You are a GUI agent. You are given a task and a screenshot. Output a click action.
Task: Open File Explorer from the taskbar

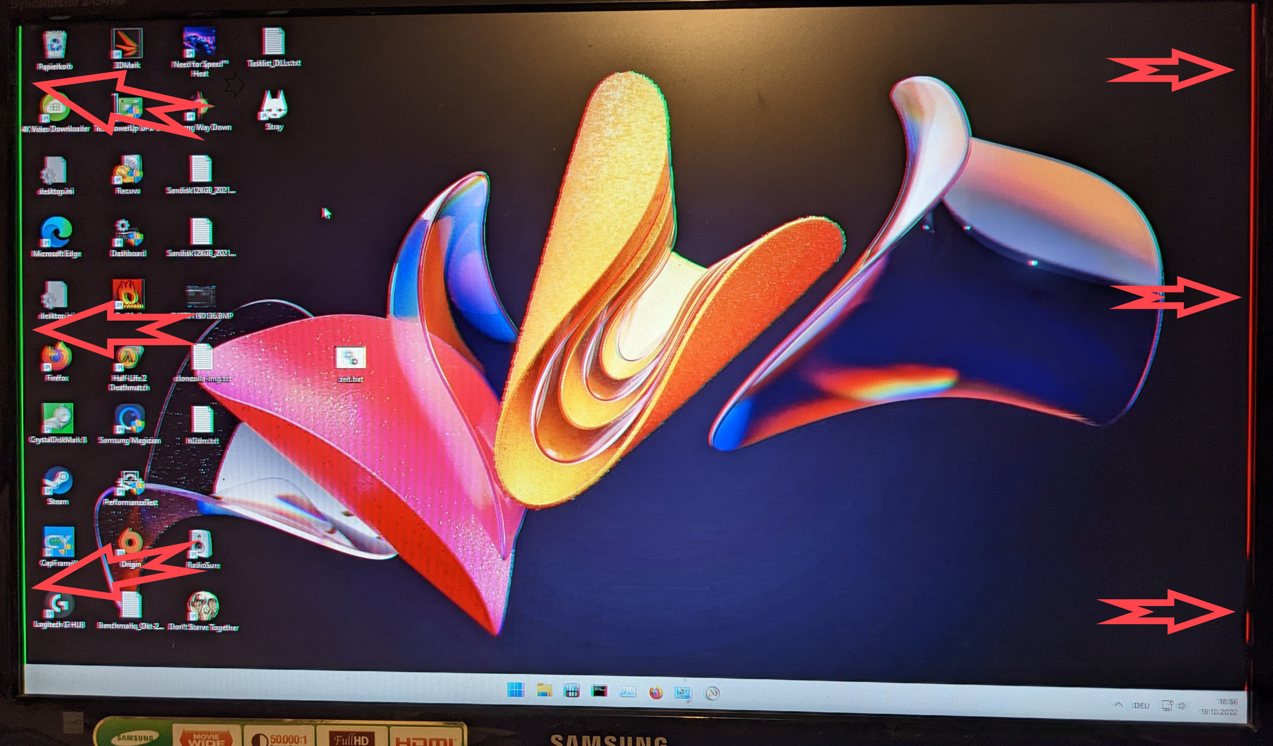(x=544, y=690)
